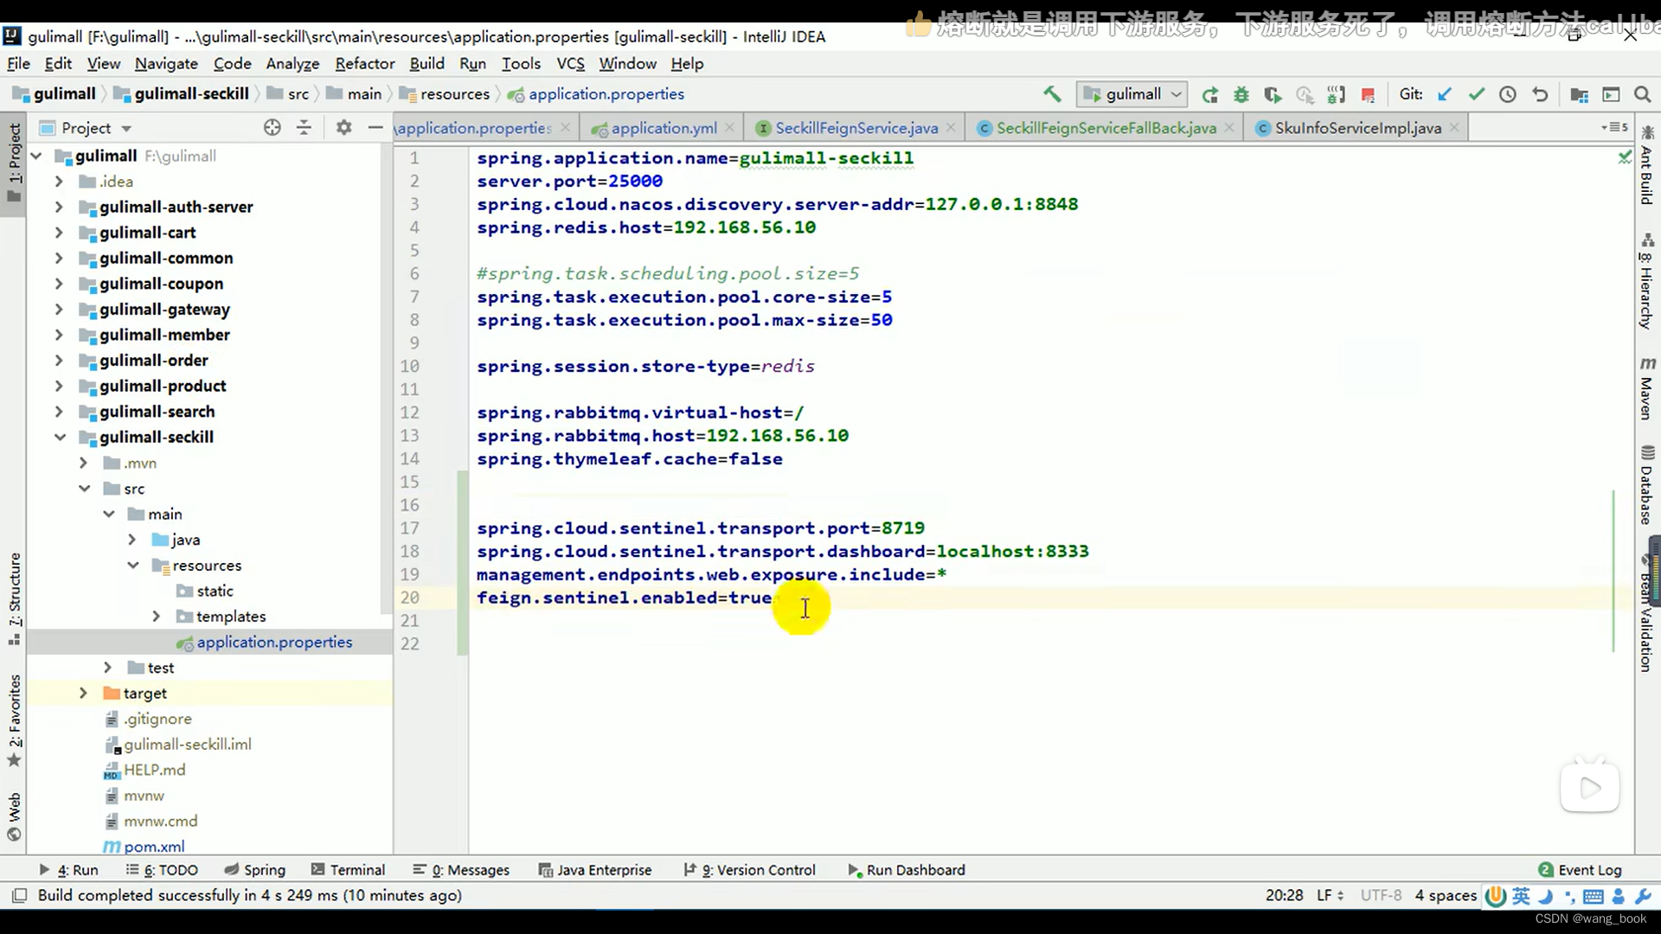This screenshot has width=1661, height=934.
Task: Click the red Stop icon
Action: [x=1368, y=94]
